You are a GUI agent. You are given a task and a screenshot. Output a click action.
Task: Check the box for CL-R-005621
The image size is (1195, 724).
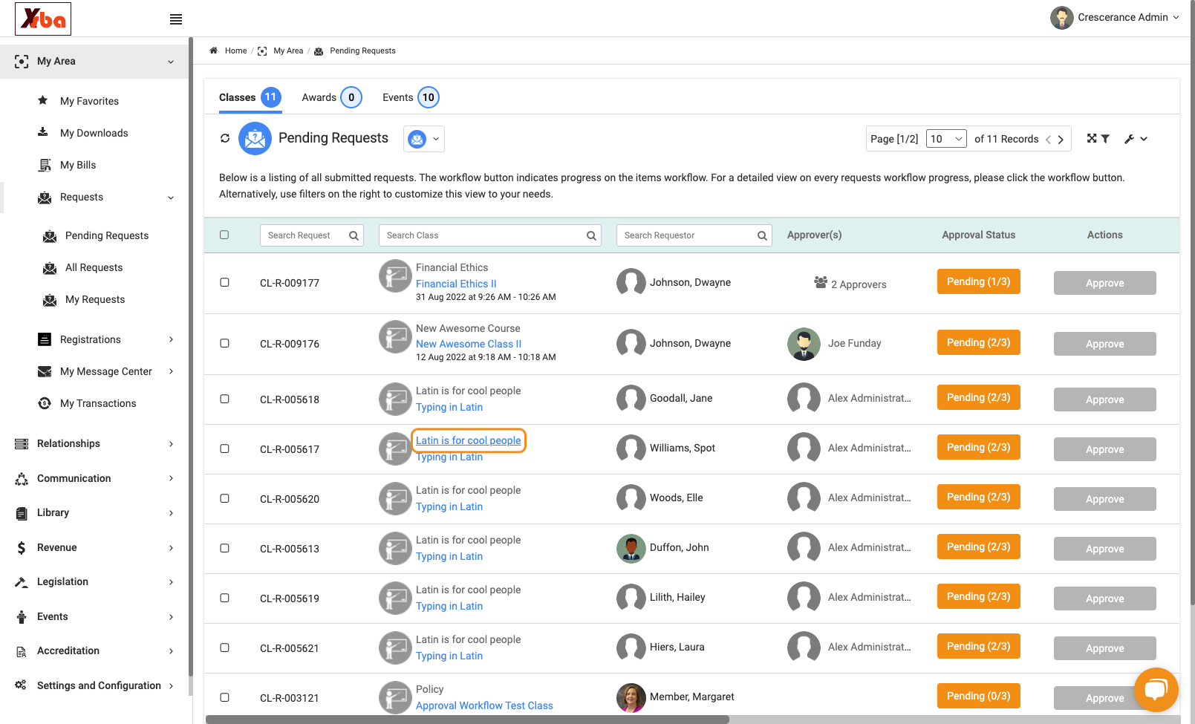click(x=224, y=648)
